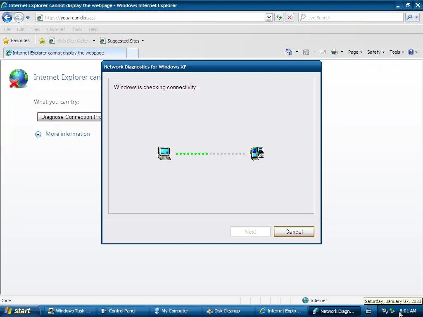Open the Tools command bar menu
This screenshot has width=423, height=317.
pos(397,52)
